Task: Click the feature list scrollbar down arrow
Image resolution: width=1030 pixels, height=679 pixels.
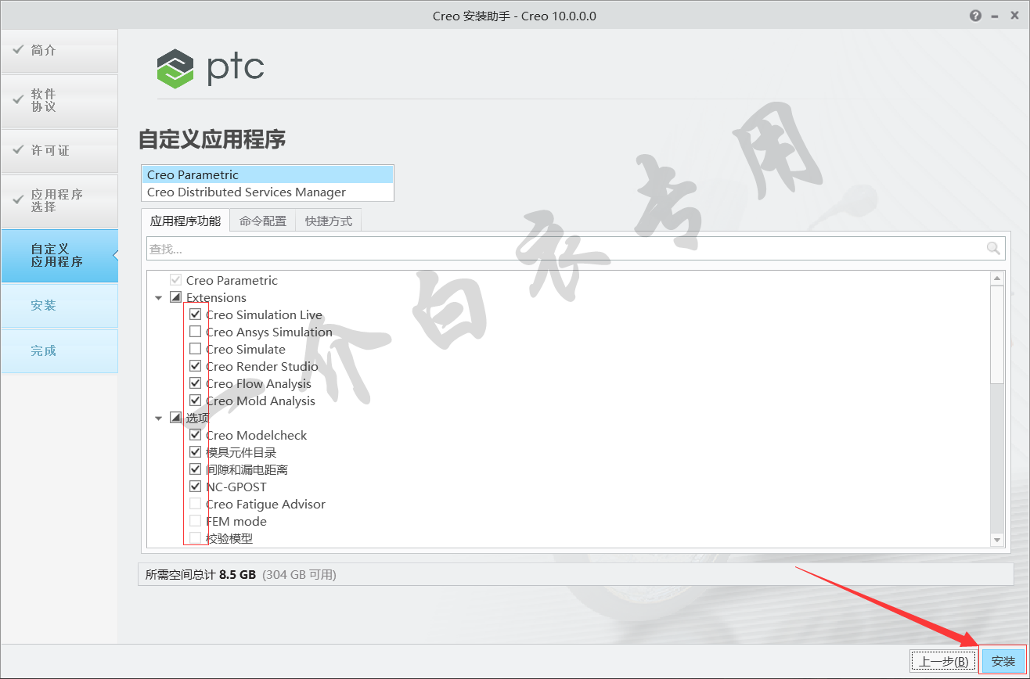Action: pyautogui.click(x=997, y=540)
